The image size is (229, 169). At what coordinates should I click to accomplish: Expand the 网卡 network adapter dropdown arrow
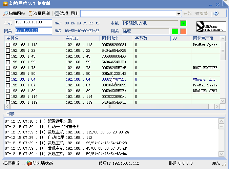pyautogui.click(x=179, y=14)
